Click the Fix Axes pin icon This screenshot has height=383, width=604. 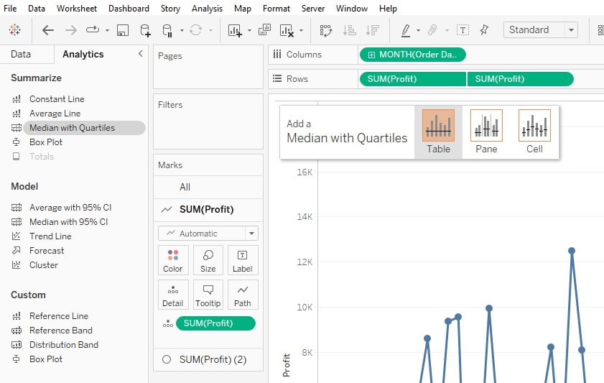tap(484, 29)
